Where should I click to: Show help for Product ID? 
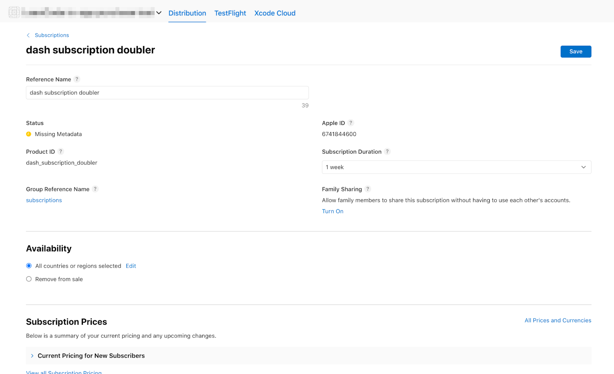click(61, 152)
